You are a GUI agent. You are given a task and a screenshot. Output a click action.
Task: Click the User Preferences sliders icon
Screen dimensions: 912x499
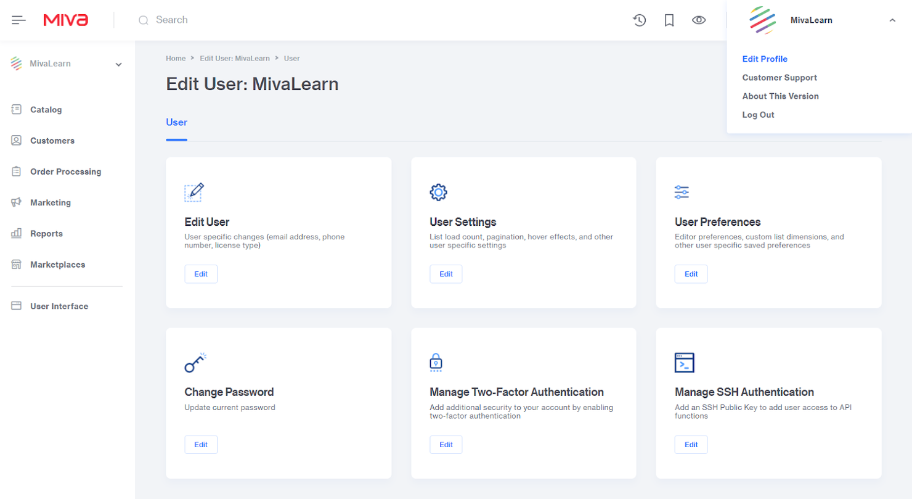click(682, 192)
